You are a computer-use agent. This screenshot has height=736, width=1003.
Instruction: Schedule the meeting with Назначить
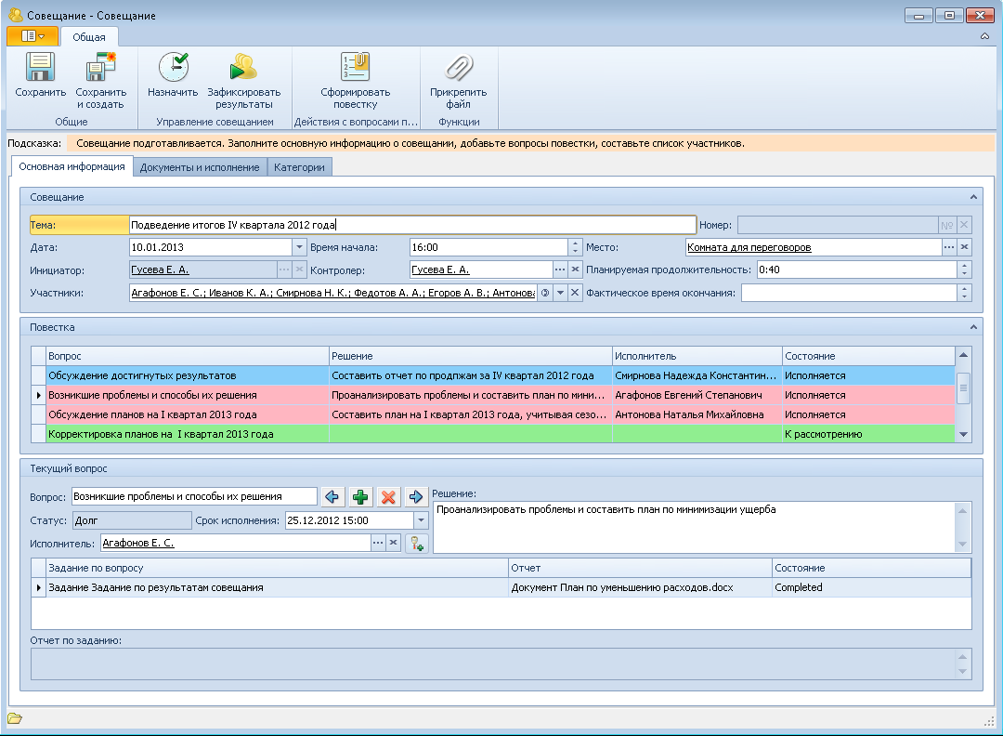[173, 75]
